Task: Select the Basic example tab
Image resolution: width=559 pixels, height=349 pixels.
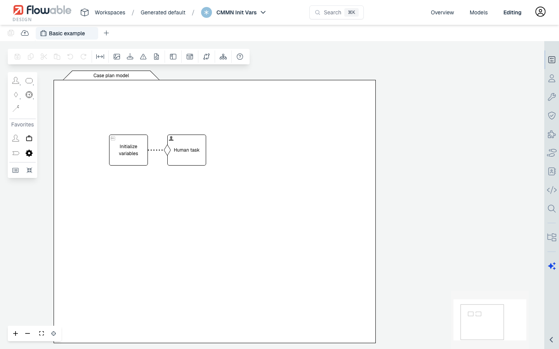Action: 67,33
